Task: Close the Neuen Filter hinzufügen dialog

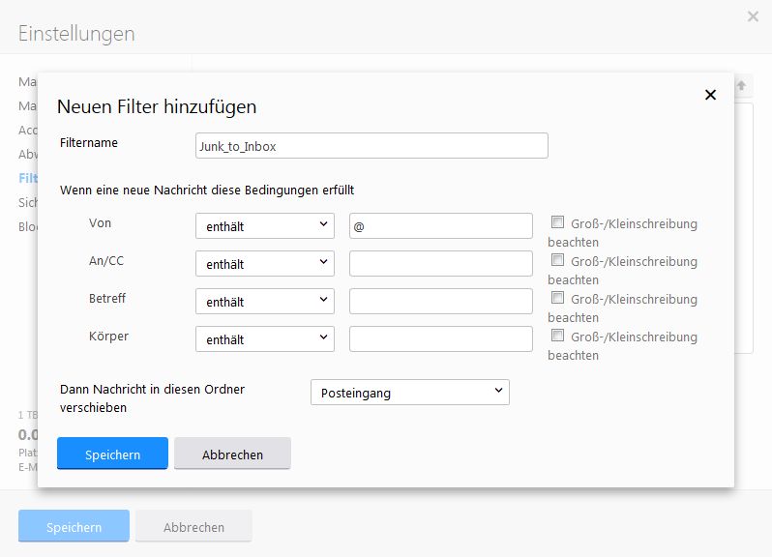Action: pos(710,95)
